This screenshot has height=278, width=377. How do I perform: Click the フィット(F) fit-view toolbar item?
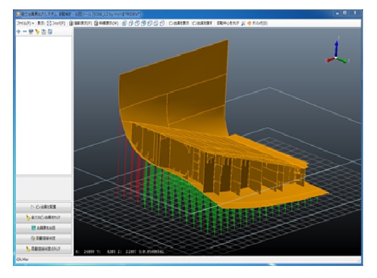[x=56, y=23]
